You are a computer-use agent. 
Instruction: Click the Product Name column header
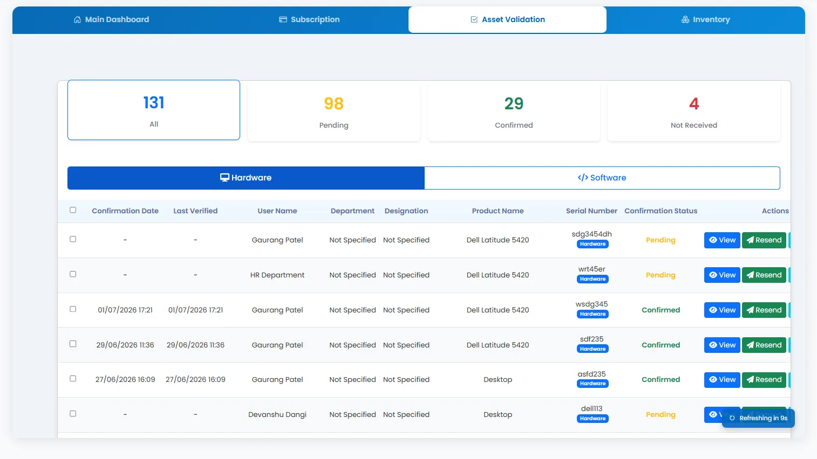(x=498, y=211)
